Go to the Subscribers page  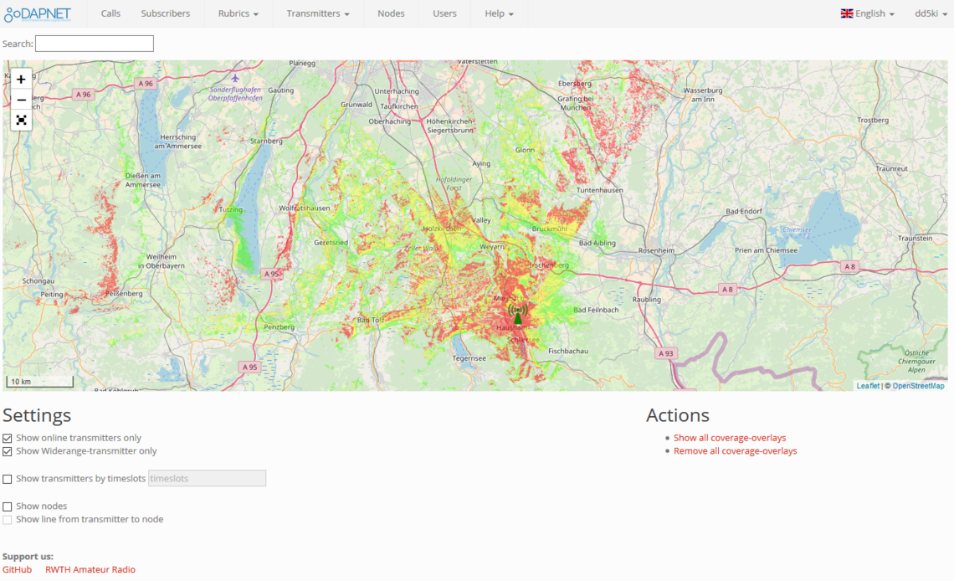pos(166,13)
